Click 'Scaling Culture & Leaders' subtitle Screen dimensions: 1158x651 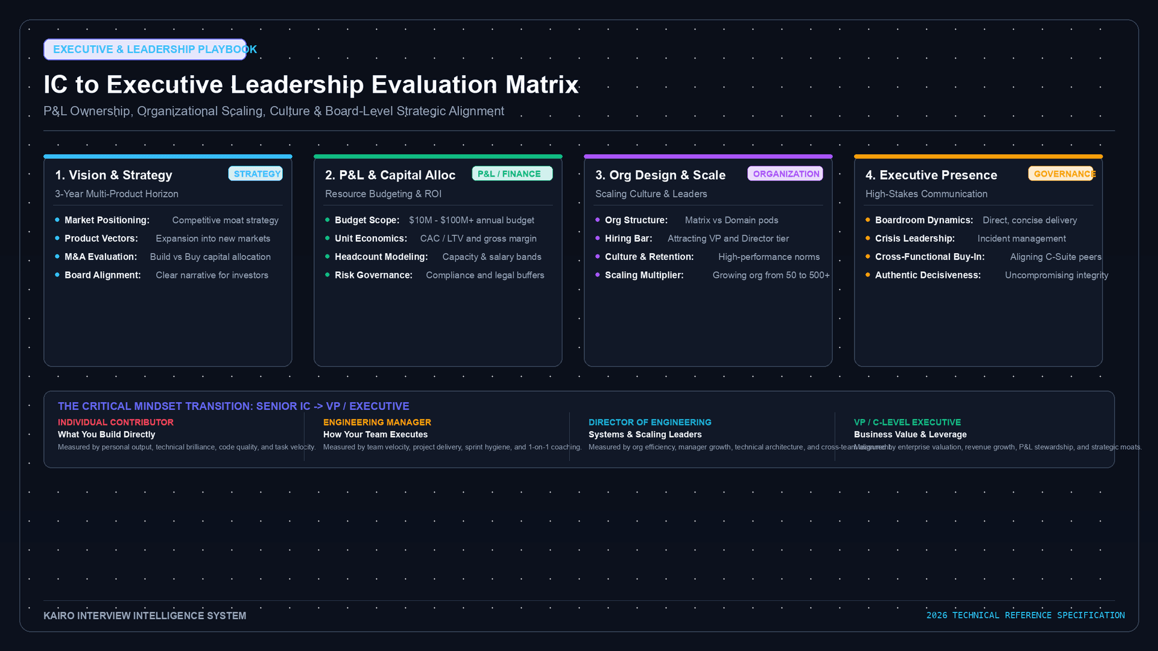click(651, 194)
